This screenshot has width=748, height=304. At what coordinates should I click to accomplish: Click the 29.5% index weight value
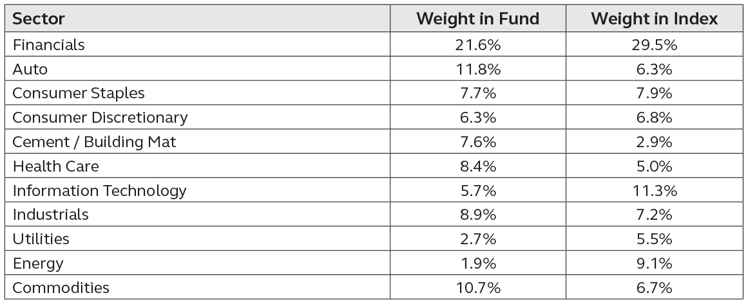click(654, 45)
